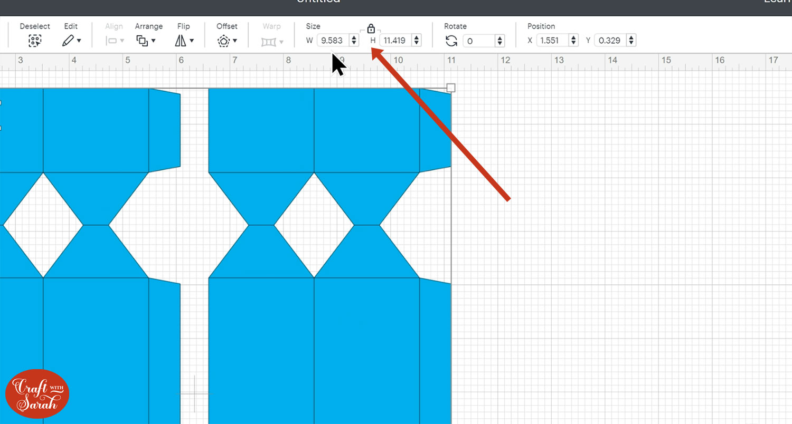Image resolution: width=792 pixels, height=424 pixels.
Task: Toggle the size aspect ratio lock
Action: pos(371,28)
